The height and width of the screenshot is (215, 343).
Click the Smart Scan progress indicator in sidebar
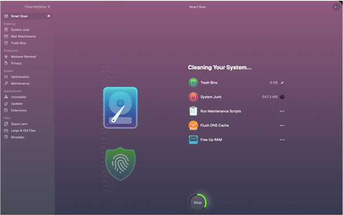[x=49, y=16]
